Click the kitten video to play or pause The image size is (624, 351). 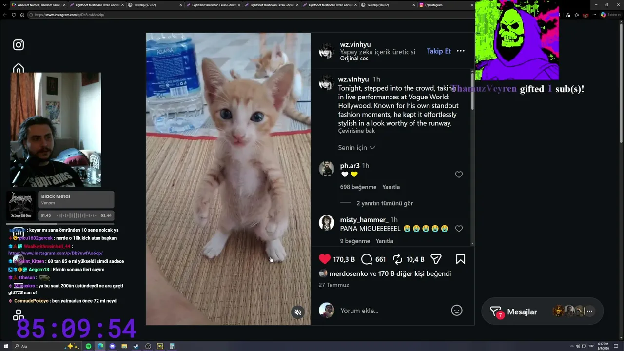(228, 179)
